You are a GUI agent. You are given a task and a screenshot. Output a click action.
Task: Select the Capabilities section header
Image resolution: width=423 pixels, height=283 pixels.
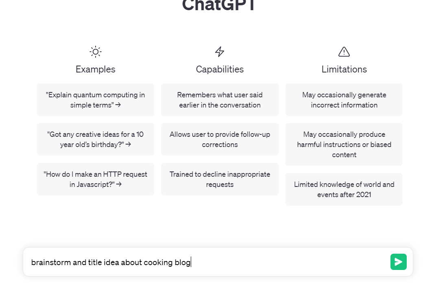(x=220, y=69)
